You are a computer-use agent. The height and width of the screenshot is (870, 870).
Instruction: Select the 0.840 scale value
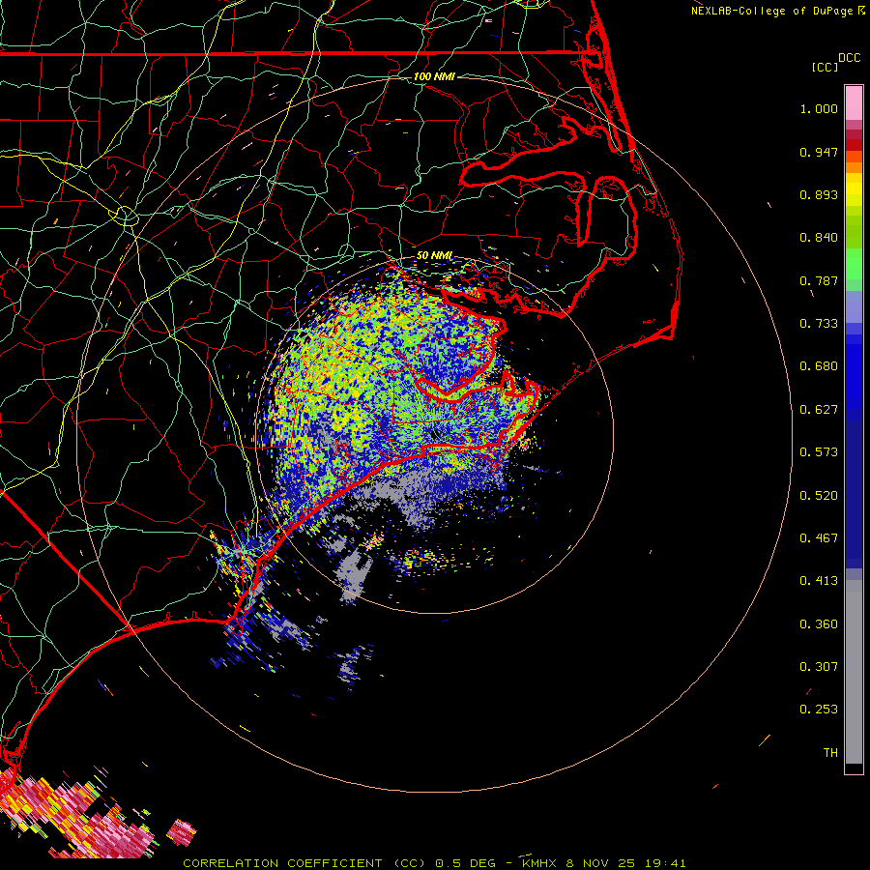point(819,238)
